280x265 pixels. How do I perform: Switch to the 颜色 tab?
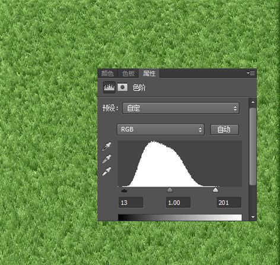[x=107, y=74]
